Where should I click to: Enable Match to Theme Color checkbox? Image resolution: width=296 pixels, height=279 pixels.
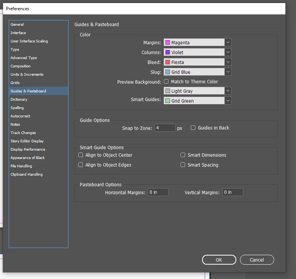(166, 81)
